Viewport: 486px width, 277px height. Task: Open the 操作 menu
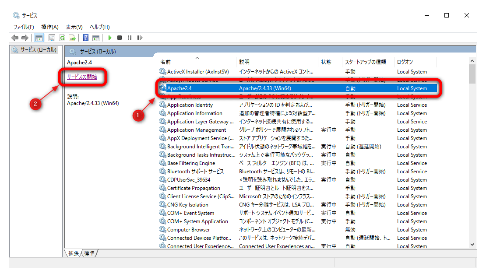[x=49, y=27]
